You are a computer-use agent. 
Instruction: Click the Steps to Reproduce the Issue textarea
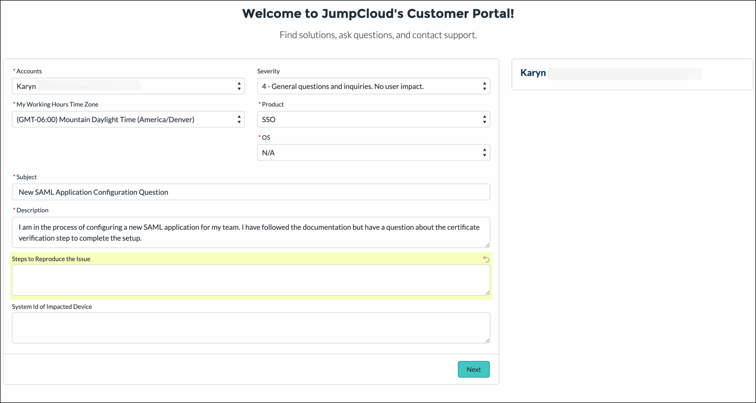[x=251, y=280]
